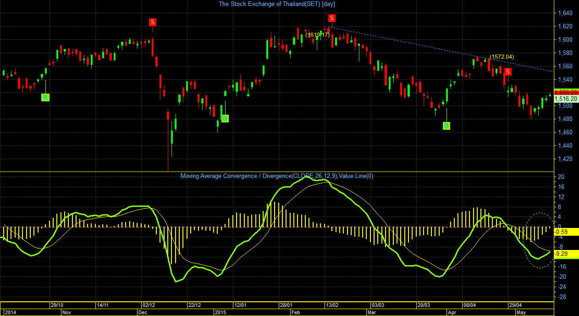Click the chart title 'The Stock Exchange of Thailand(SET) [day]'
This screenshot has height=316, width=579.
click(x=278, y=4)
